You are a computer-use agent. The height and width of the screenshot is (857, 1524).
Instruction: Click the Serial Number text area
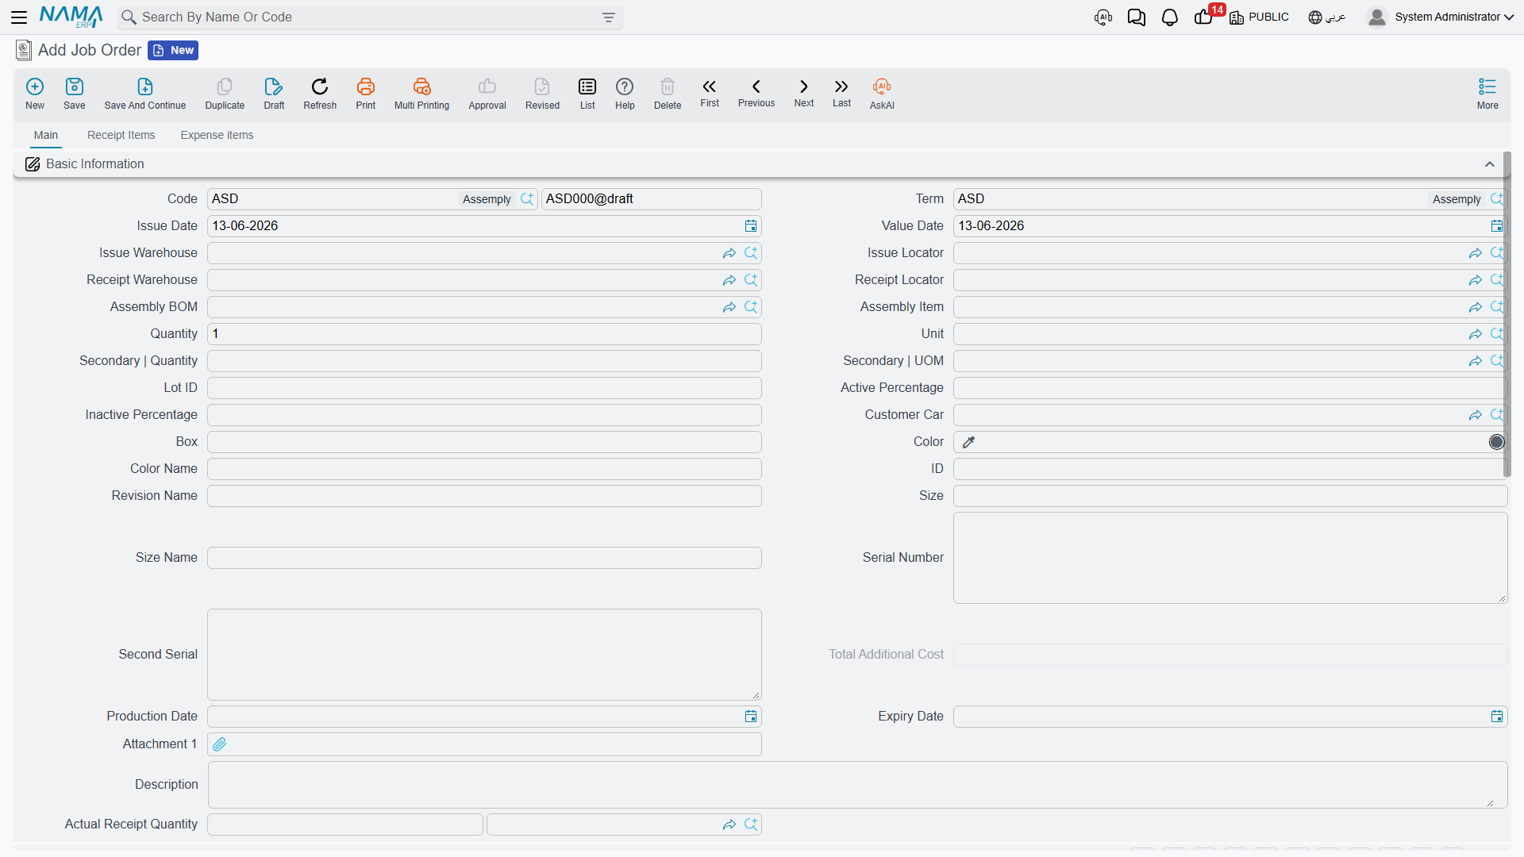[x=1230, y=558]
